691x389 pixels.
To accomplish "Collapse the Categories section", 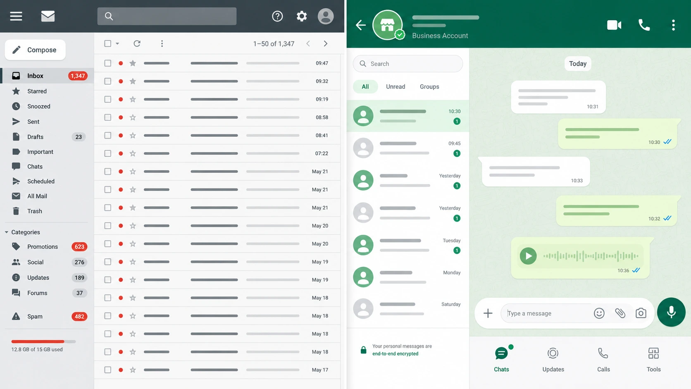I will point(7,232).
